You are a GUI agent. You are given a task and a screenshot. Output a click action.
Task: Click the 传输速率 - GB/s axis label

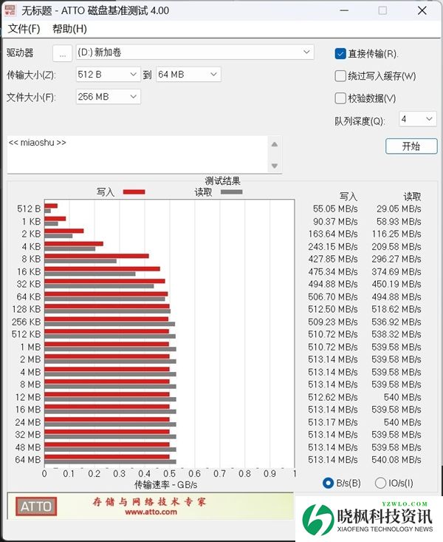coord(165,485)
